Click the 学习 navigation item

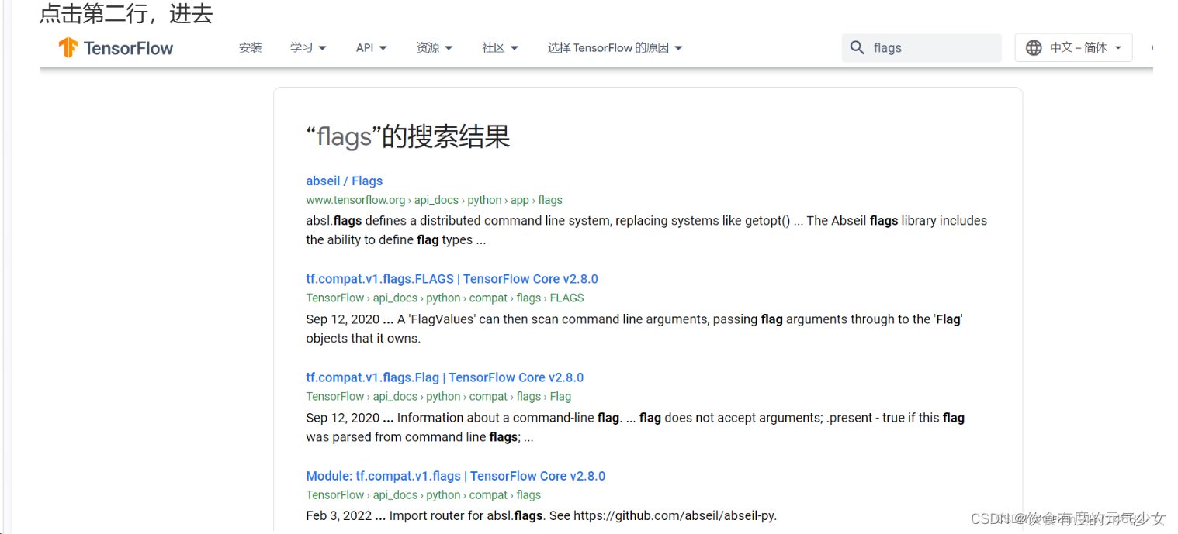[302, 47]
